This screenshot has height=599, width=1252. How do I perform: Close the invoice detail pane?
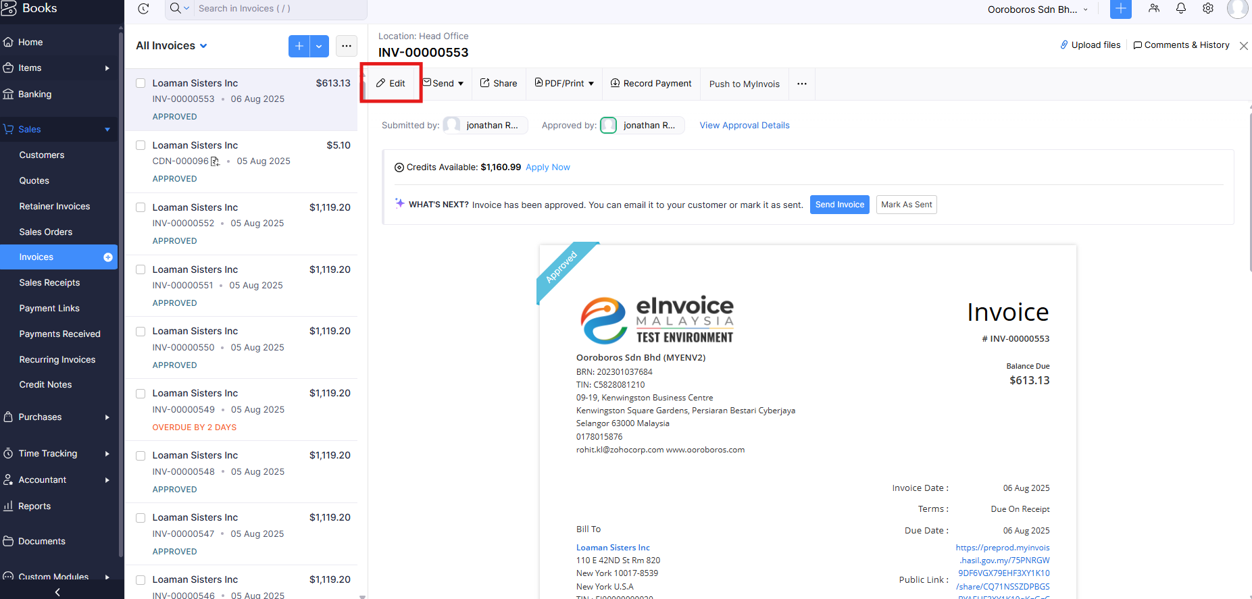pos(1244,46)
